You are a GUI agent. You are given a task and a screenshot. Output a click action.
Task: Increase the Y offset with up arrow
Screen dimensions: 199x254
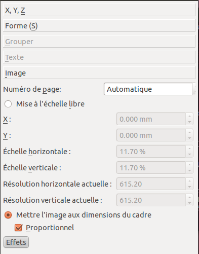[x=189, y=132]
